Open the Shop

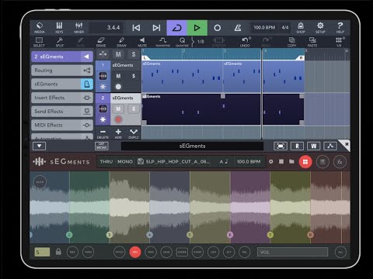301,28
